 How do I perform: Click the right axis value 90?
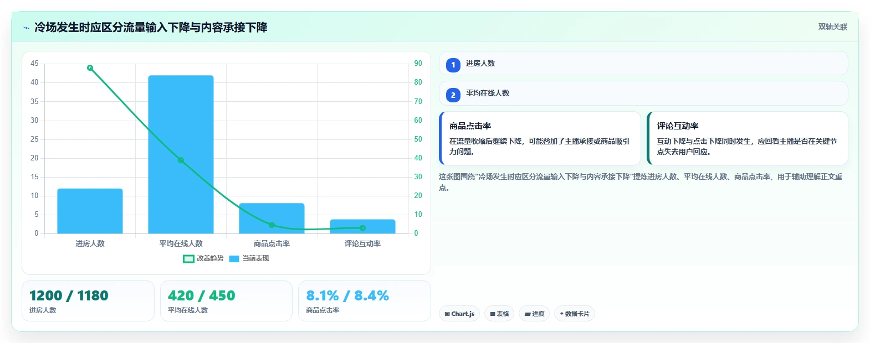tap(418, 64)
